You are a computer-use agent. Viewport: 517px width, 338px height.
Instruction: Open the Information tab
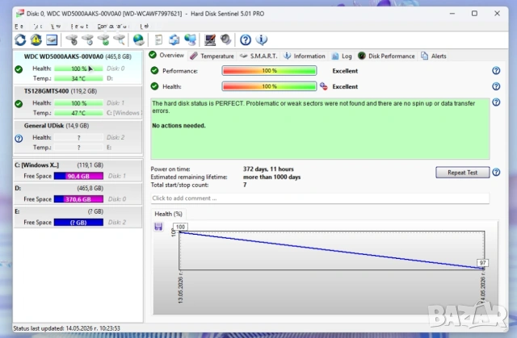[x=305, y=56]
